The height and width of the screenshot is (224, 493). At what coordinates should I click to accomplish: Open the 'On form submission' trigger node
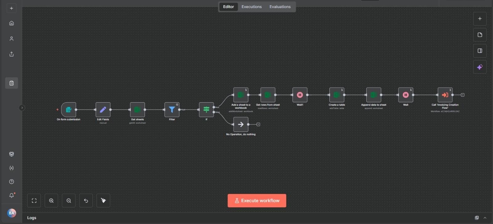(68, 110)
